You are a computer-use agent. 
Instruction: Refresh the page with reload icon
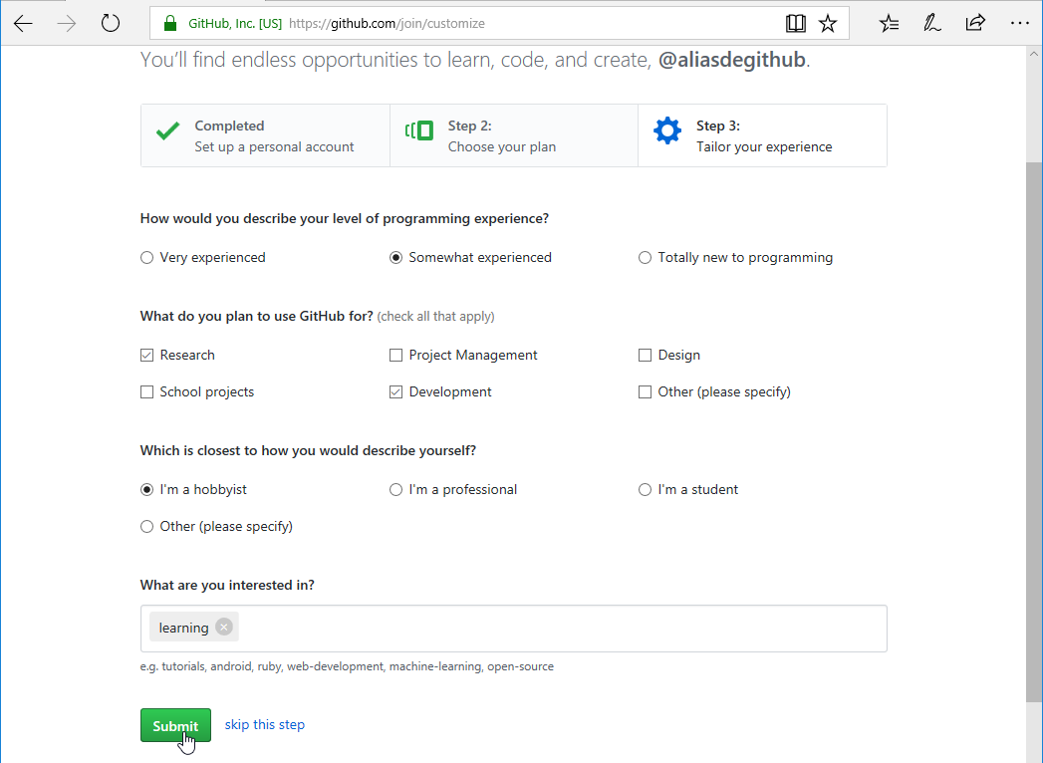tap(111, 23)
